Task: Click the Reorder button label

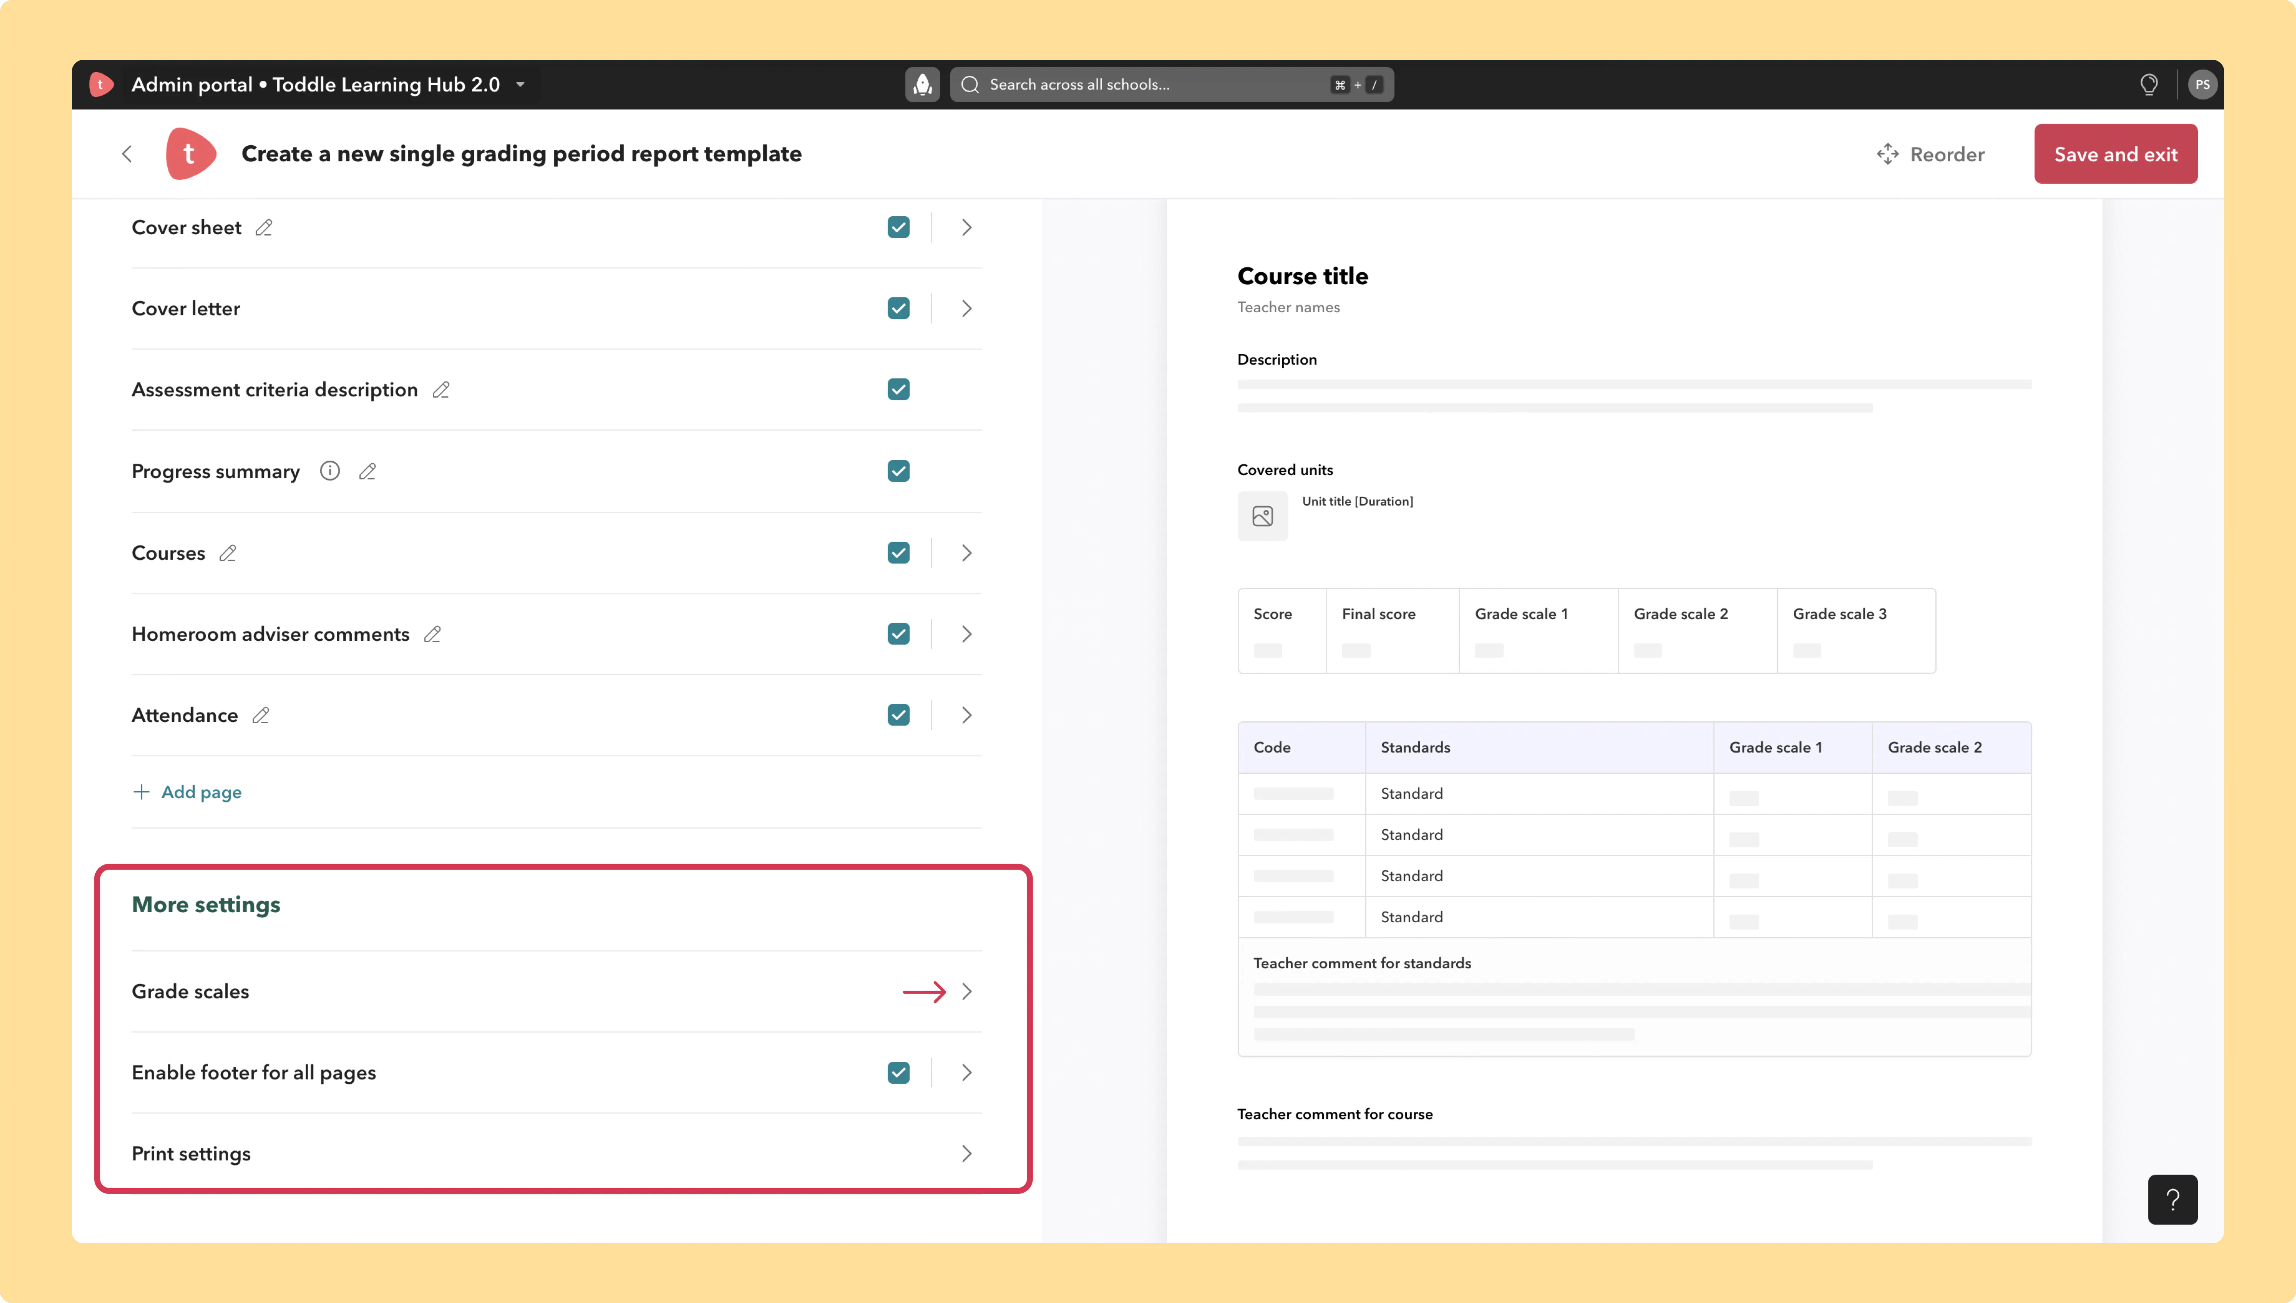Action: 1947,154
